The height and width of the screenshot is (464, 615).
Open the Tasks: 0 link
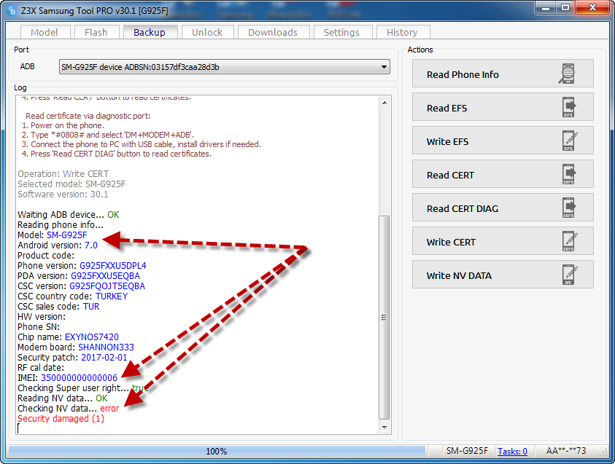click(512, 452)
